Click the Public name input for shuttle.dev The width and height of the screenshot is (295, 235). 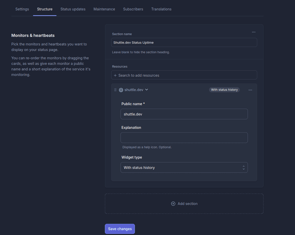tap(184, 114)
